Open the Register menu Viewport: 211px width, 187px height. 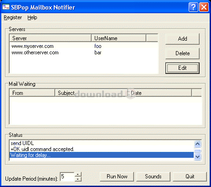[x=13, y=17]
